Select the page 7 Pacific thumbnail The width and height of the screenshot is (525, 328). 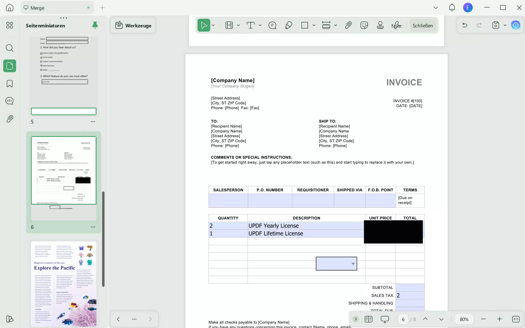pyautogui.click(x=64, y=284)
